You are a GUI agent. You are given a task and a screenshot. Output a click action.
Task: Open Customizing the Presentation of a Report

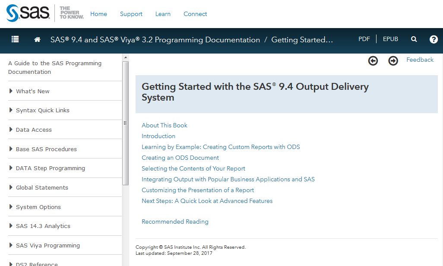click(198, 190)
